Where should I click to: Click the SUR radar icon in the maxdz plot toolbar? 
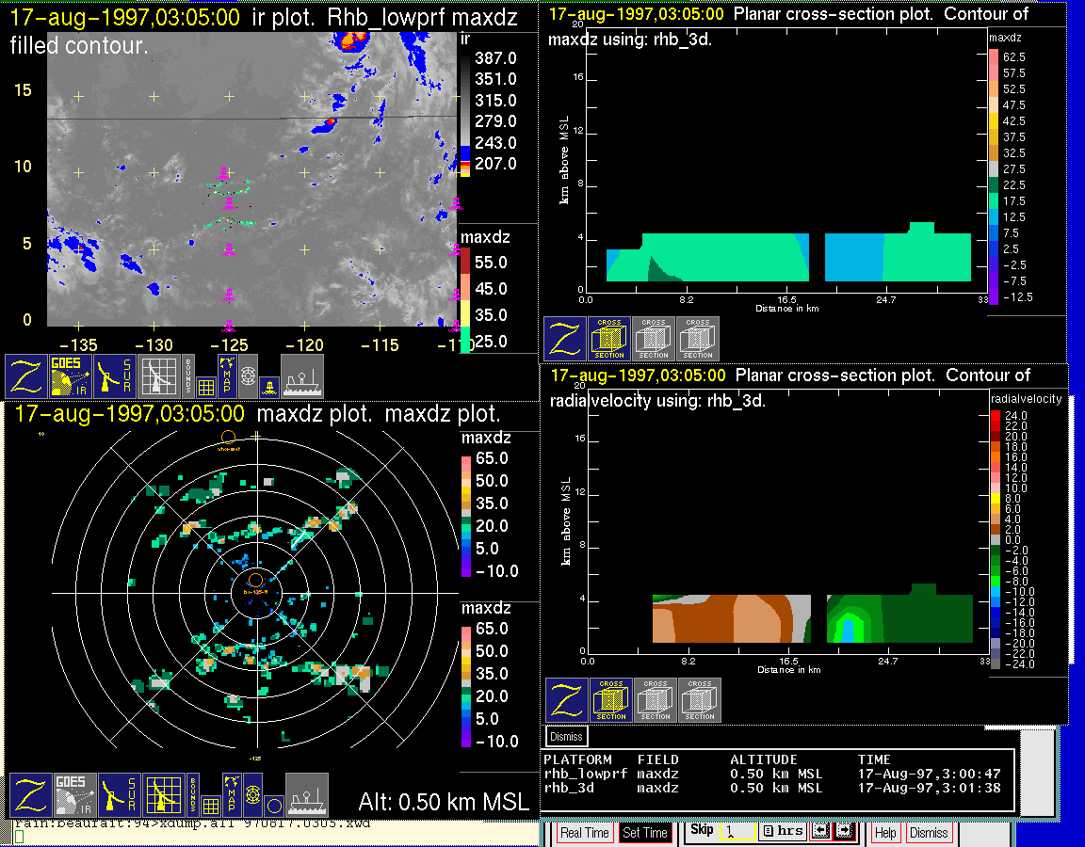click(x=118, y=795)
